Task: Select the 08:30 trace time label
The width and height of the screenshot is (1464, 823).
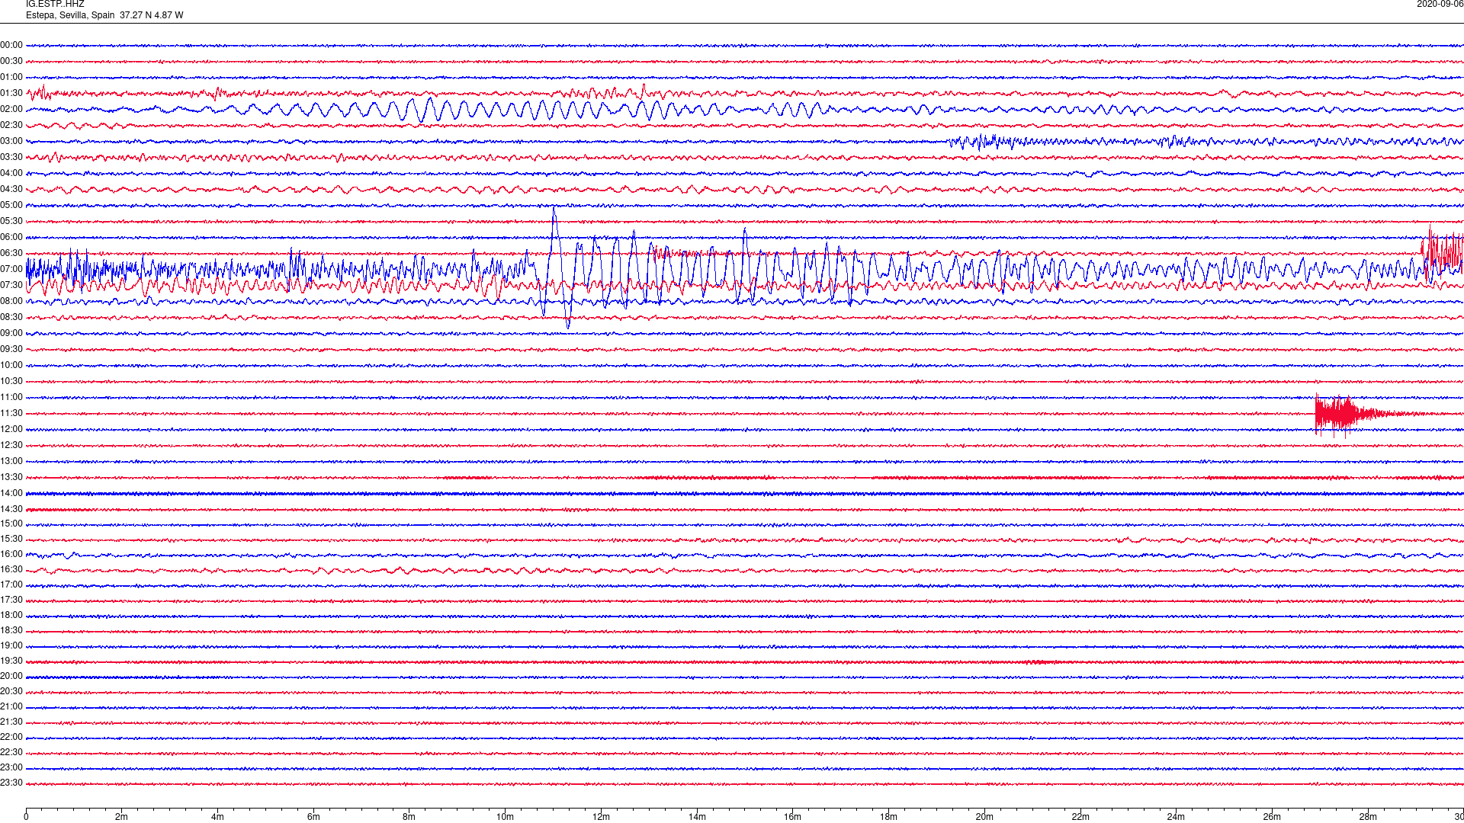Action: [x=11, y=318]
